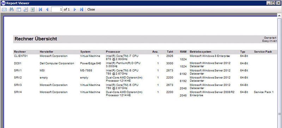Click the System column header
The height and width of the screenshot is (128, 282).
tap(85, 52)
